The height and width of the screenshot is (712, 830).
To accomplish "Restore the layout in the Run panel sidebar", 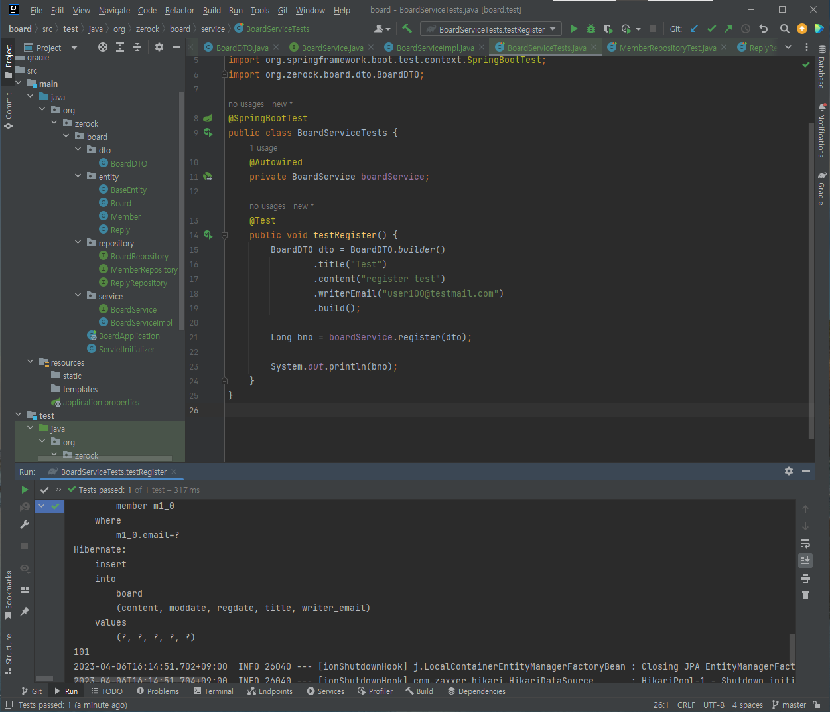I will pyautogui.click(x=25, y=589).
